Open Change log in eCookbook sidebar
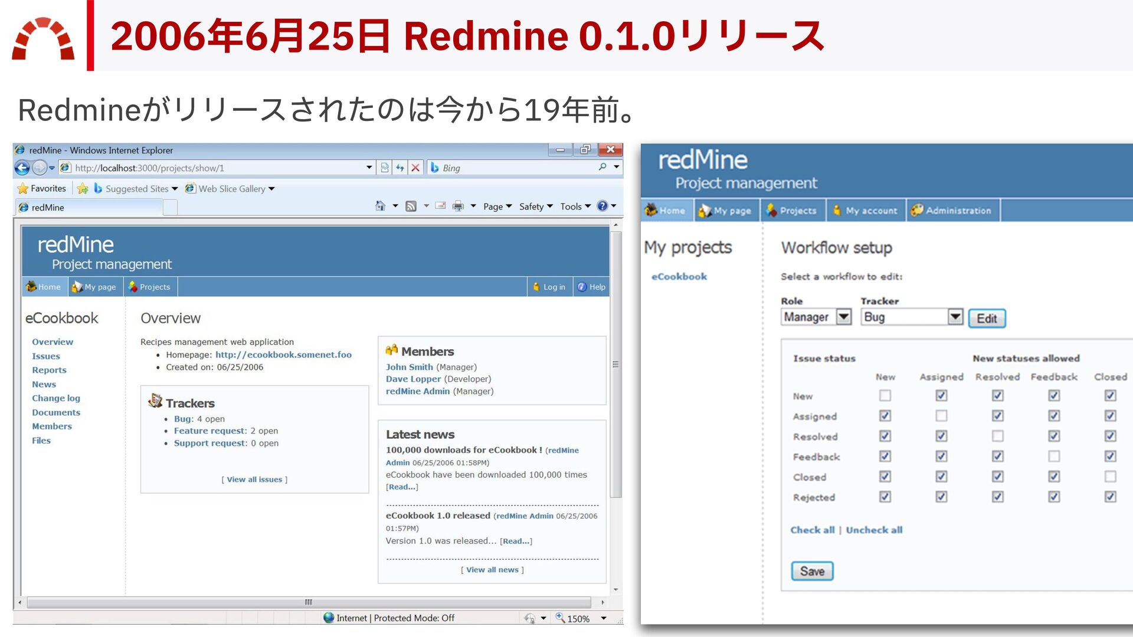 tap(56, 398)
